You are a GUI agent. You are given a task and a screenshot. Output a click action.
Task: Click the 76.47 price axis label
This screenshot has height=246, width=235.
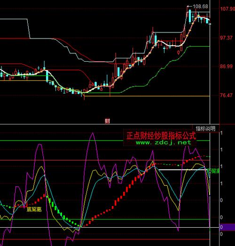226,95
